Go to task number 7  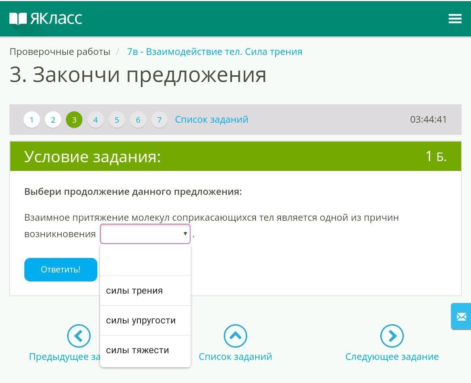click(159, 120)
